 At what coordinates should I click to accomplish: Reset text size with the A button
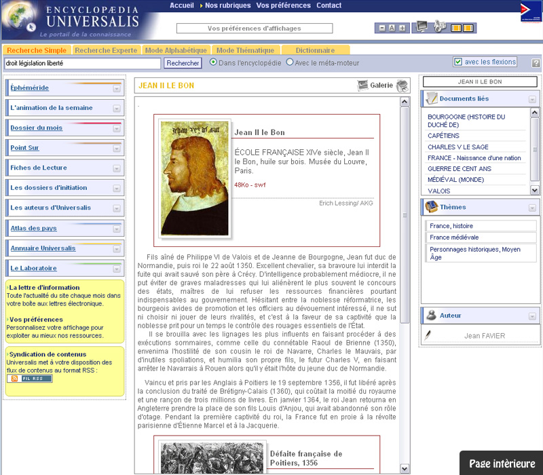point(392,28)
